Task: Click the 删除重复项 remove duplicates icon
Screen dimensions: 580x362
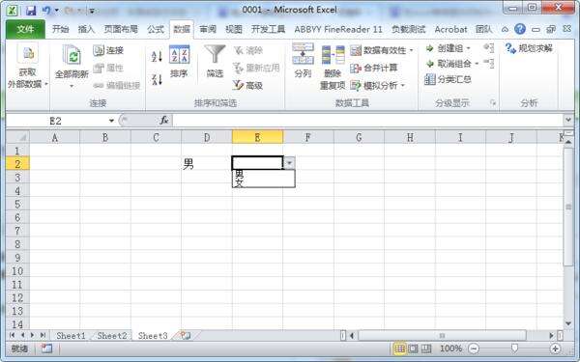Action: pos(333,68)
